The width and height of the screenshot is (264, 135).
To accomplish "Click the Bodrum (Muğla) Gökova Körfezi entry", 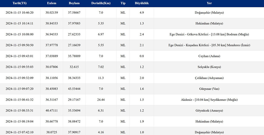I will click(x=209, y=34).
